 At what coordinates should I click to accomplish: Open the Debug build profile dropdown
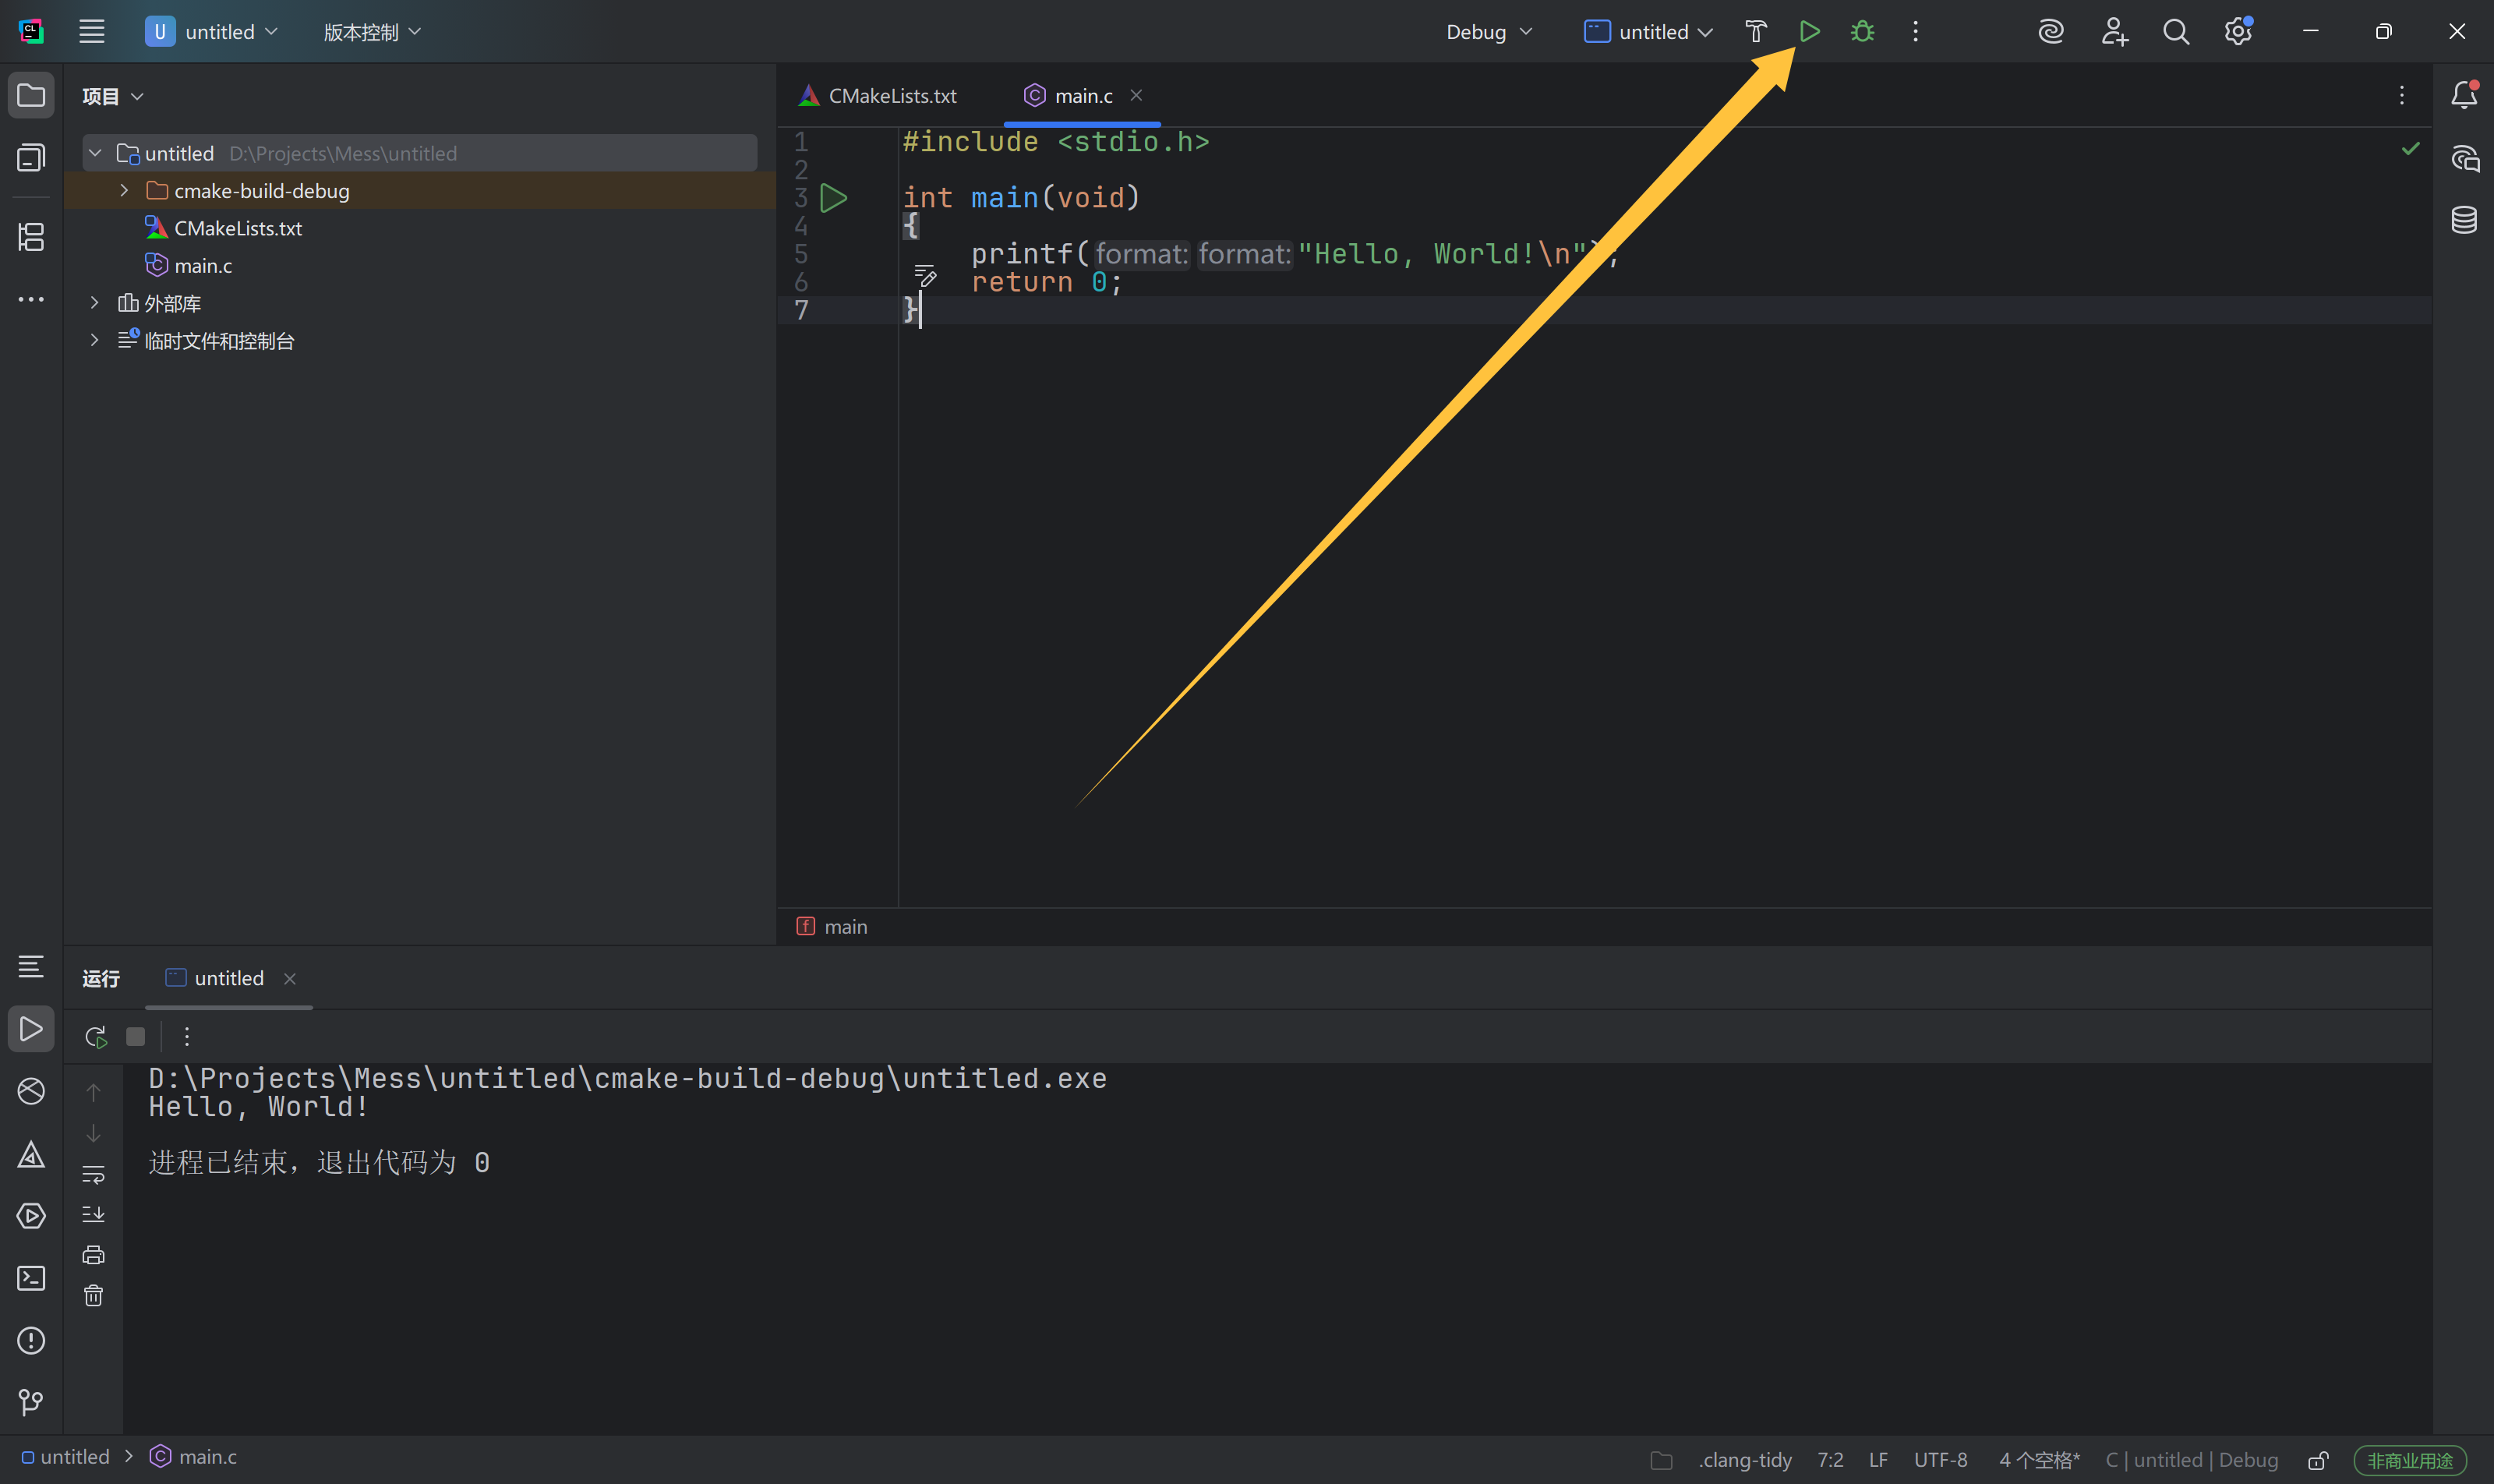1488,32
